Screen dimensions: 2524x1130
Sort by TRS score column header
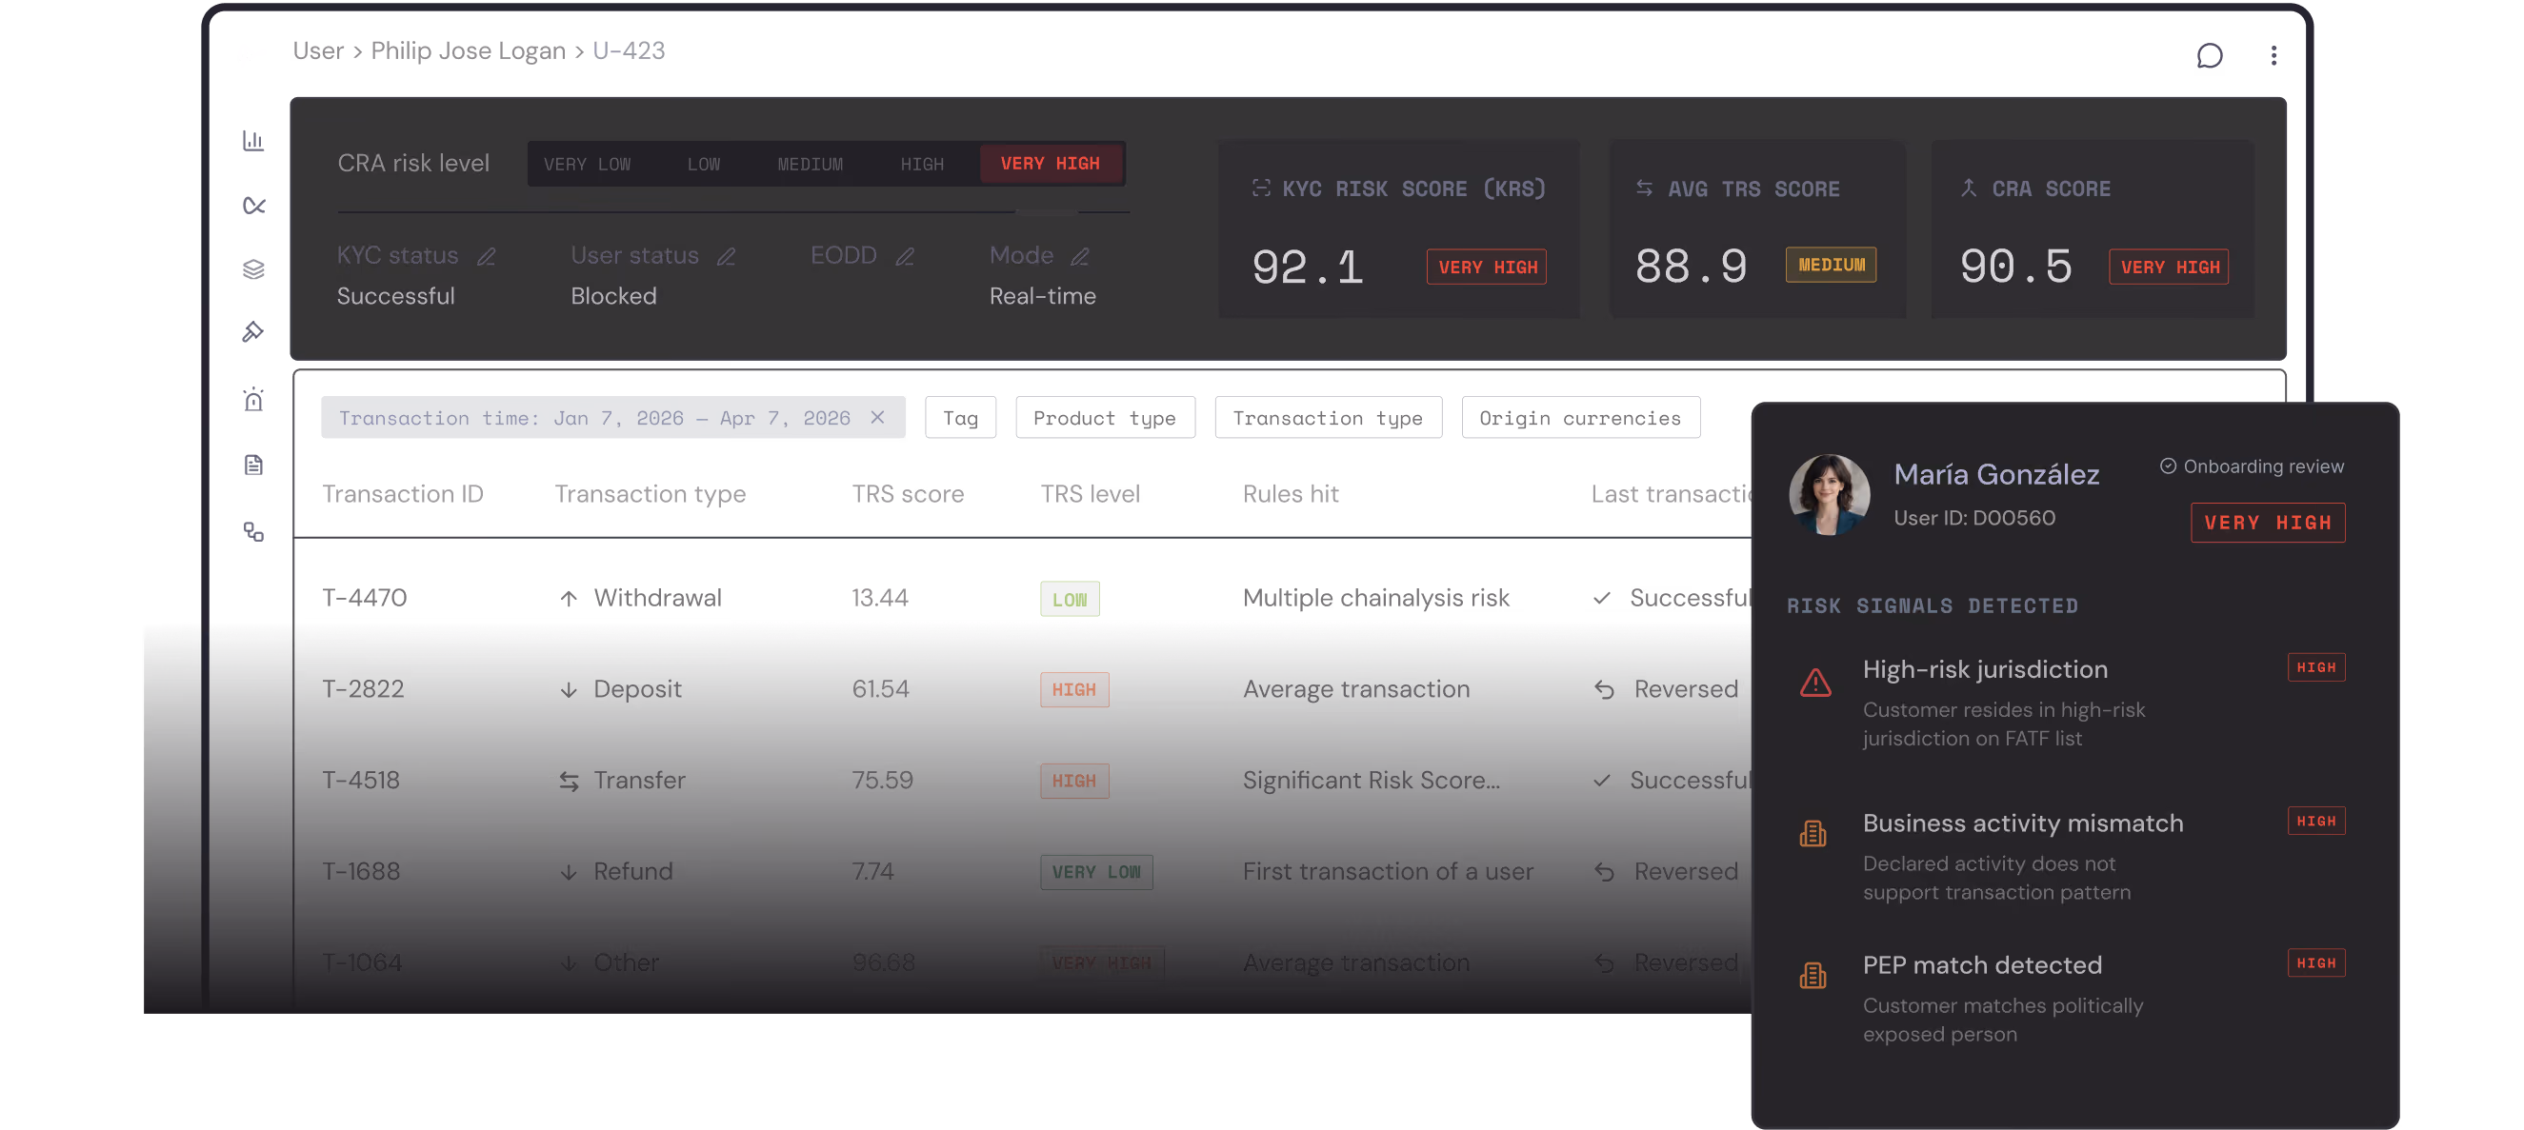[x=908, y=493]
